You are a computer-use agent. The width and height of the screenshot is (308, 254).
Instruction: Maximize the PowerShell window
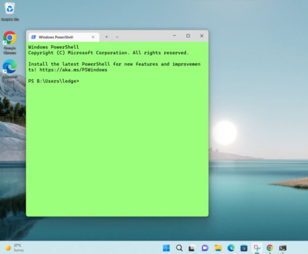point(188,35)
